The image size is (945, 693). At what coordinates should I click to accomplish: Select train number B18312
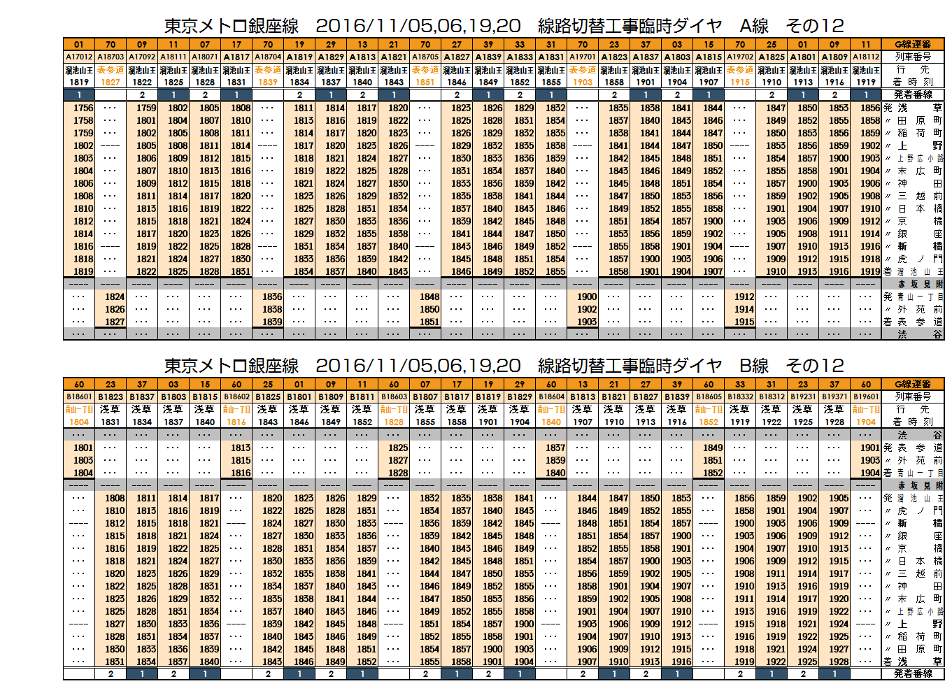(x=772, y=396)
